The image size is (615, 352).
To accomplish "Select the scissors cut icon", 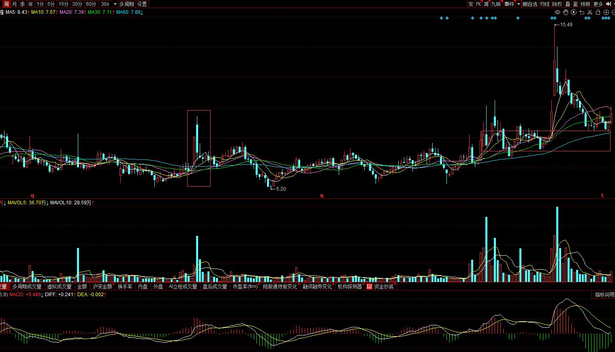I will coord(589,12).
